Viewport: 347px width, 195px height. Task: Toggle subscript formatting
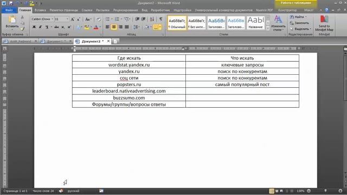[63, 27]
